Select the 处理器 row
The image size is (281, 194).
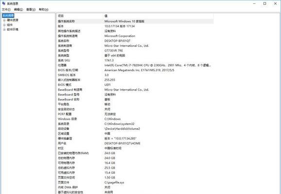click(x=135, y=65)
